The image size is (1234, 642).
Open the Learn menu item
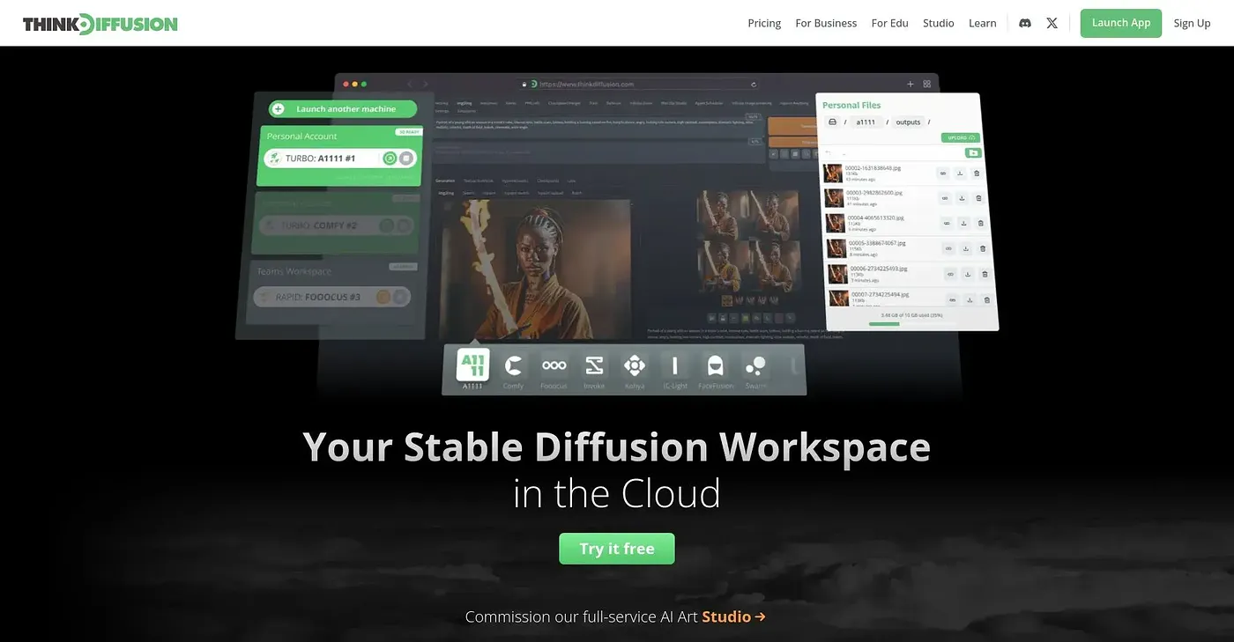(982, 23)
